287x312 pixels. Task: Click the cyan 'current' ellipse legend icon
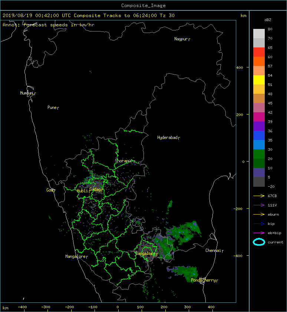(259, 242)
